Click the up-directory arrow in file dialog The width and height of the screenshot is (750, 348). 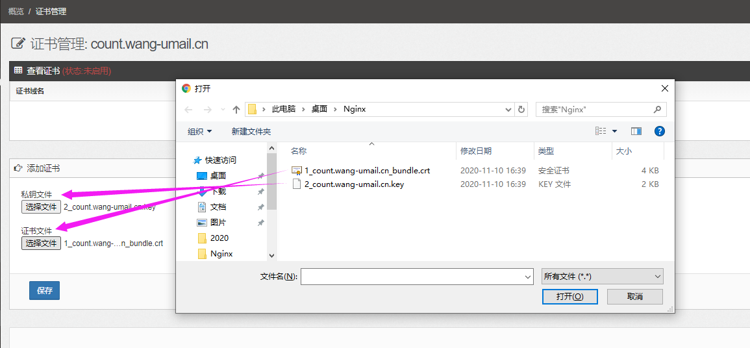236,110
